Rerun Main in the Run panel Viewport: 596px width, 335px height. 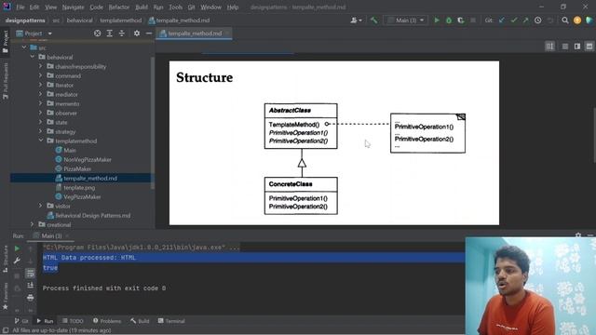[17, 248]
